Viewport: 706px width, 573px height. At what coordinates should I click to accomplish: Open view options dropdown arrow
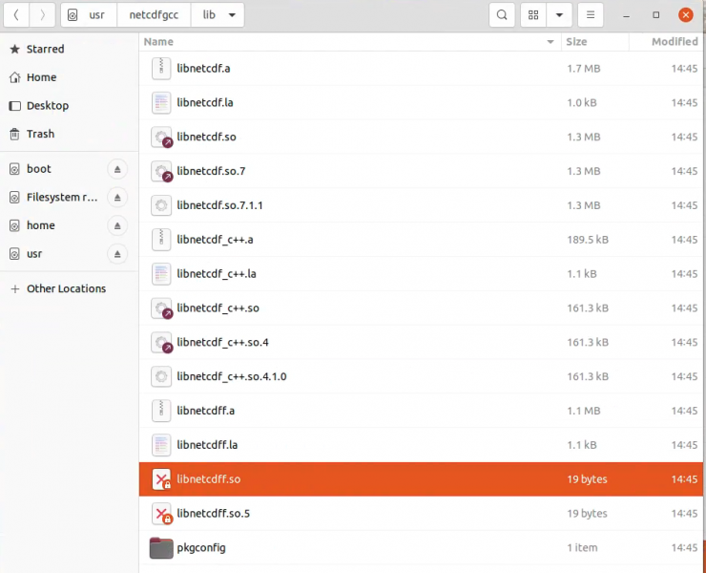559,15
